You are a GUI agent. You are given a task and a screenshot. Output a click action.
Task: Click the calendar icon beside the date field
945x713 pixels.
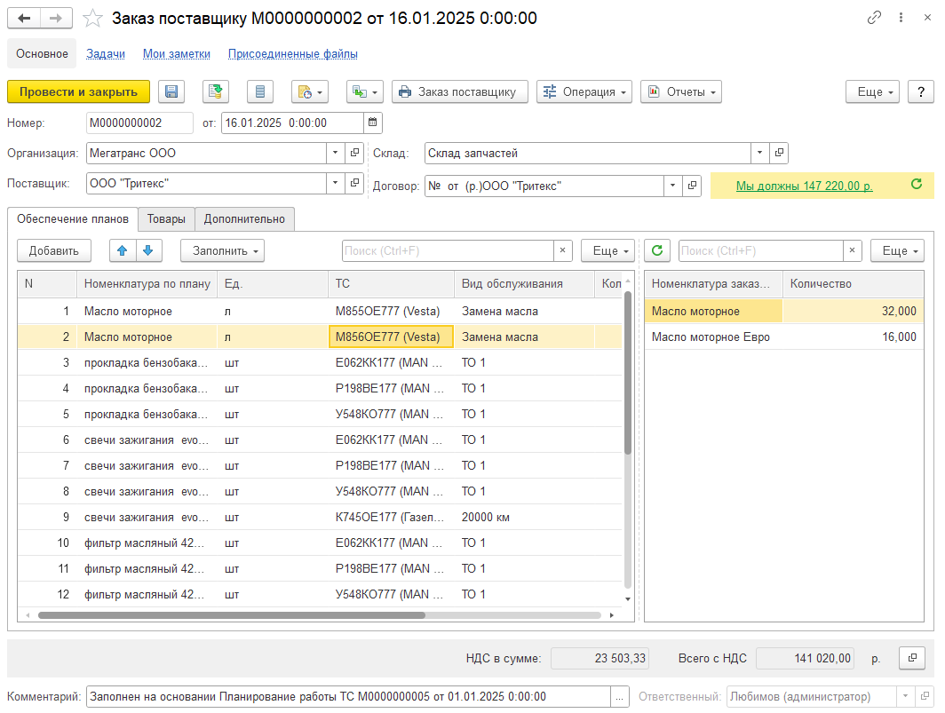pos(373,123)
